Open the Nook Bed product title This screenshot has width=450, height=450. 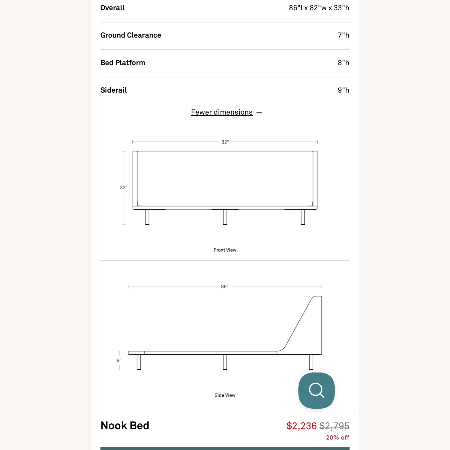tap(125, 425)
